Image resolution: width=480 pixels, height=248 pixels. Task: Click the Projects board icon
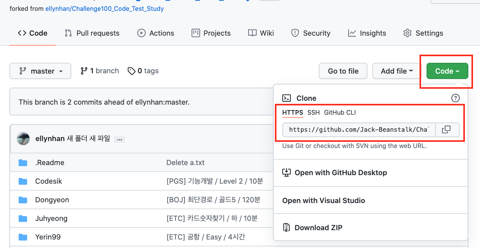pyautogui.click(x=196, y=33)
